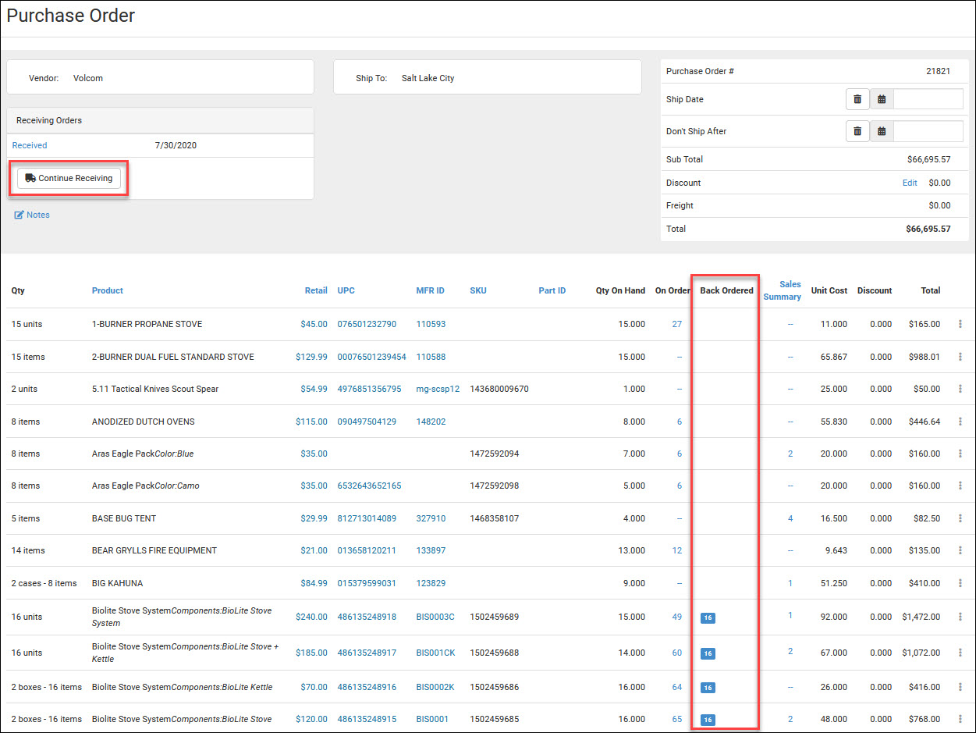Screen dimensions: 976x733
Task: Open row menu for ANODIZED DUTCH OVENS
Action: click(x=960, y=422)
